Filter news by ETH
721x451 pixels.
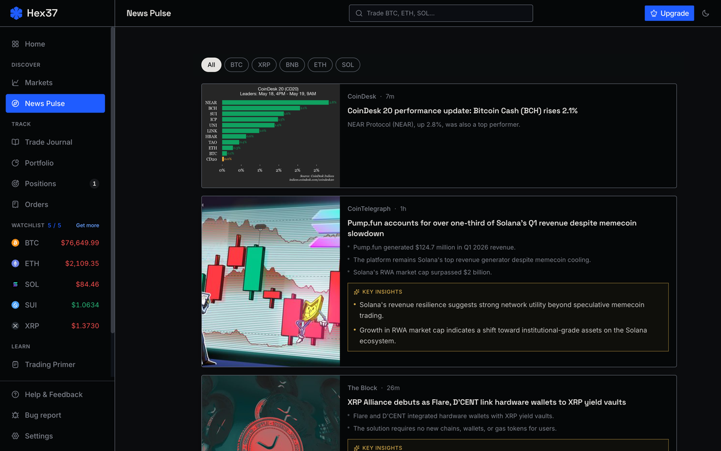[x=320, y=65]
